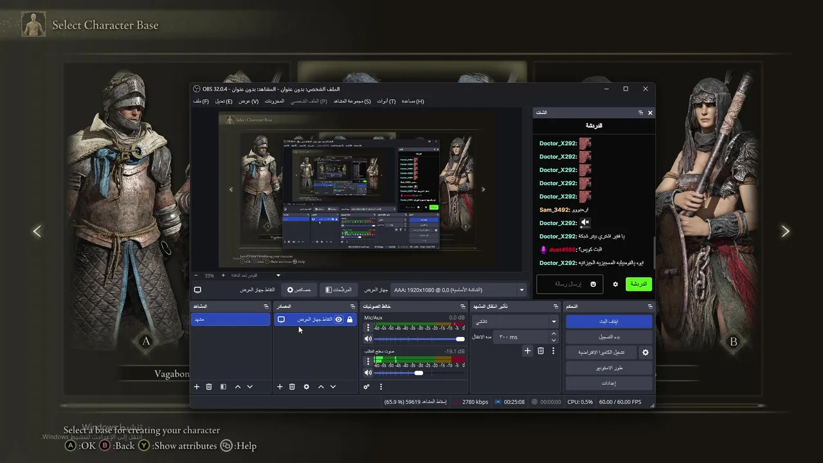Adjust the desktop audio volume slider

click(419, 373)
